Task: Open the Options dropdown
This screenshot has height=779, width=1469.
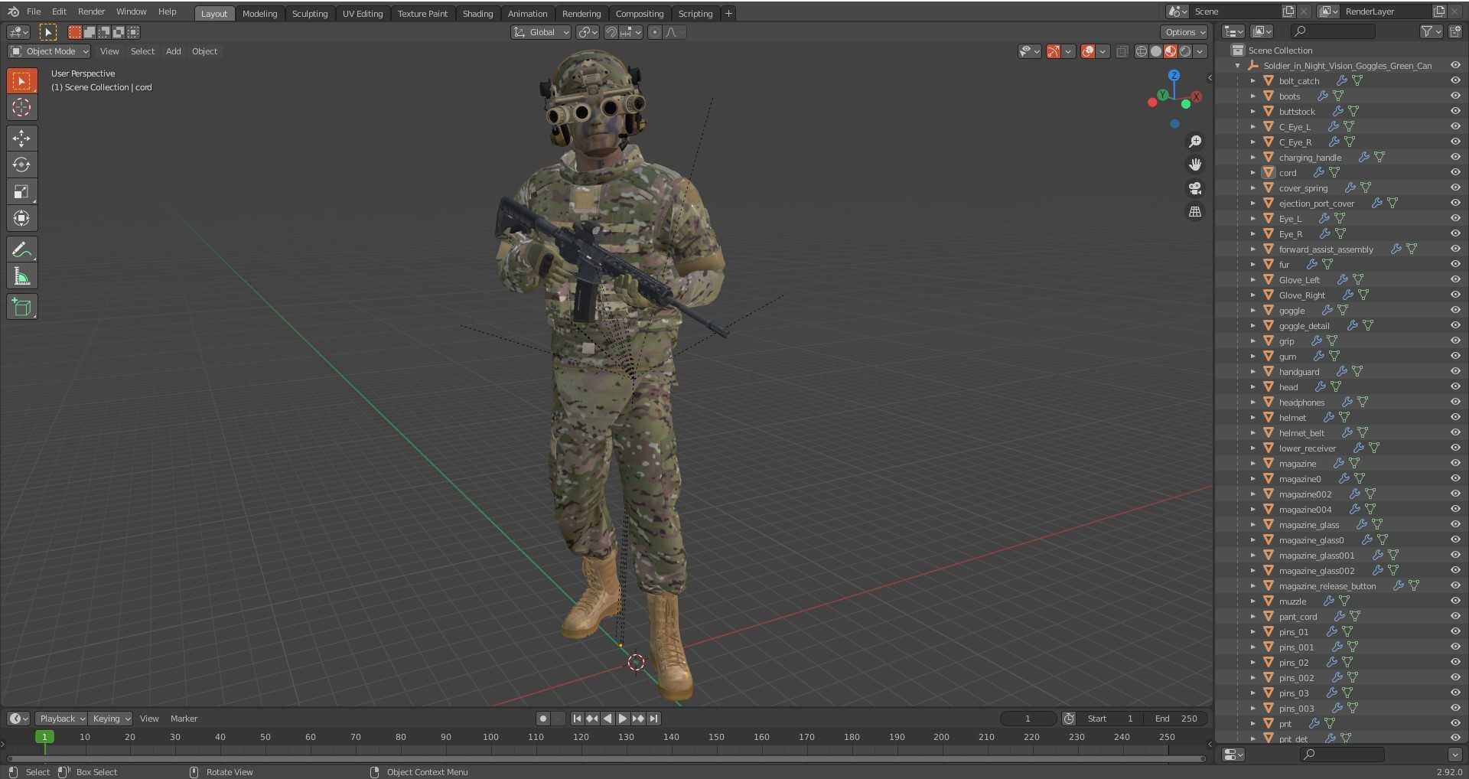Action: (x=1184, y=32)
